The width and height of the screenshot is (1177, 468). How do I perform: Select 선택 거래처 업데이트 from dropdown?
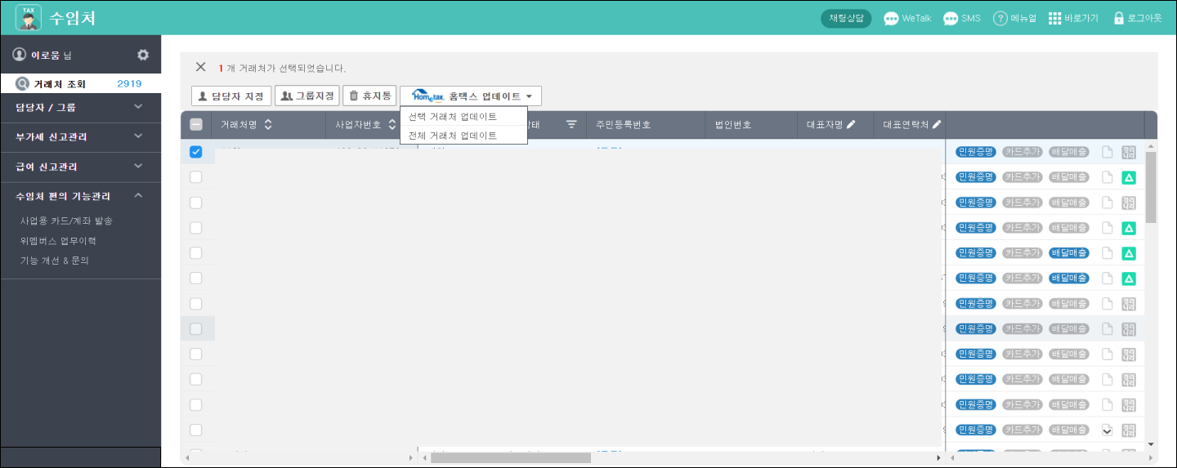[x=453, y=117]
